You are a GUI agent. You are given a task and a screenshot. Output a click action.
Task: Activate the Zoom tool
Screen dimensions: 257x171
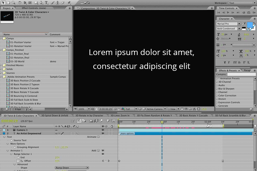(13, 3)
